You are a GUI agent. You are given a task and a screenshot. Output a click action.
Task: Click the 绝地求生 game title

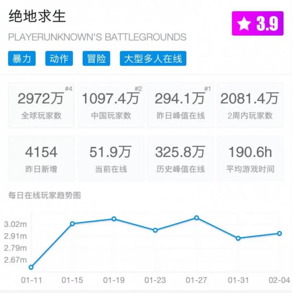37,16
